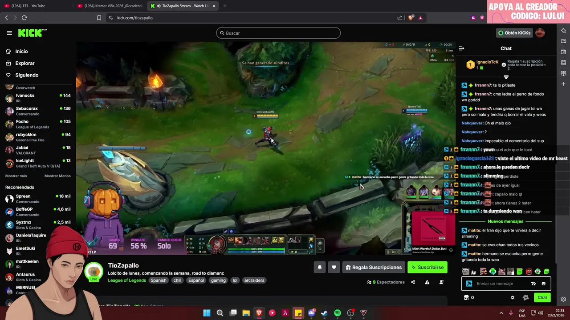Viewport: 570px width, 320px height.
Task: Click Nuevos mensajes to jump to latest chat
Action: 505,221
